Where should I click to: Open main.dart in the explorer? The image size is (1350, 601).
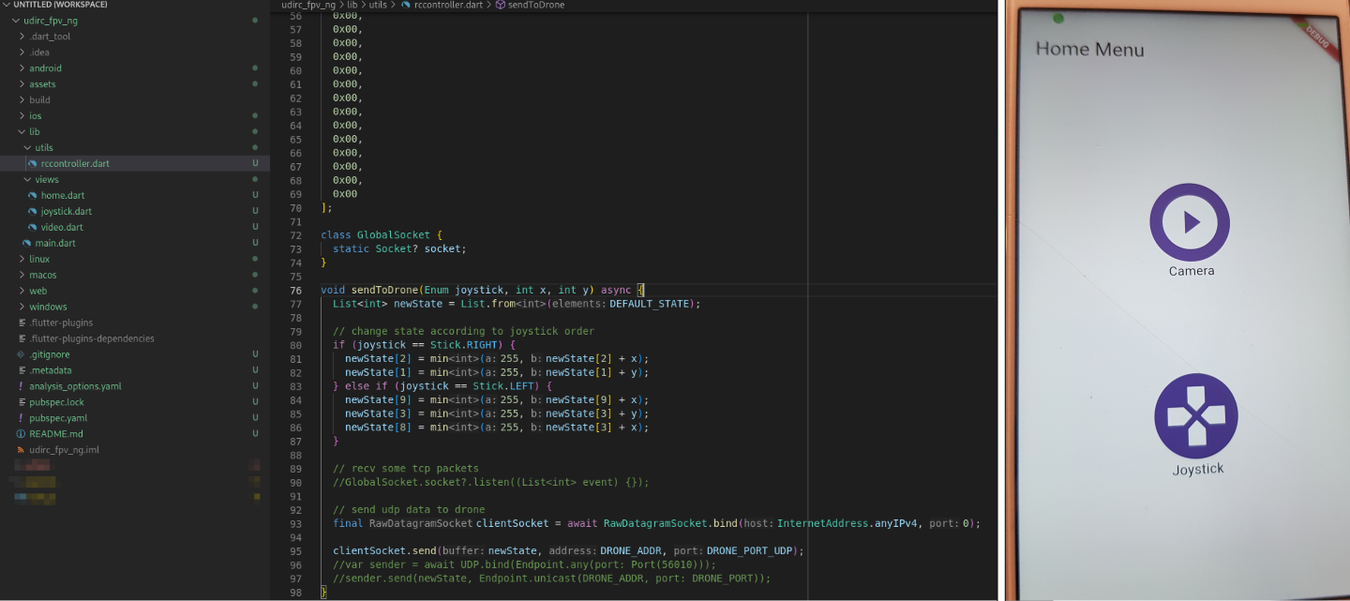54,243
